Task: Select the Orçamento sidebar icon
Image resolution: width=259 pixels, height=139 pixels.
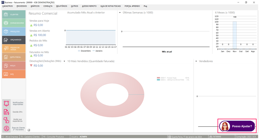Action: [x=6, y=40]
